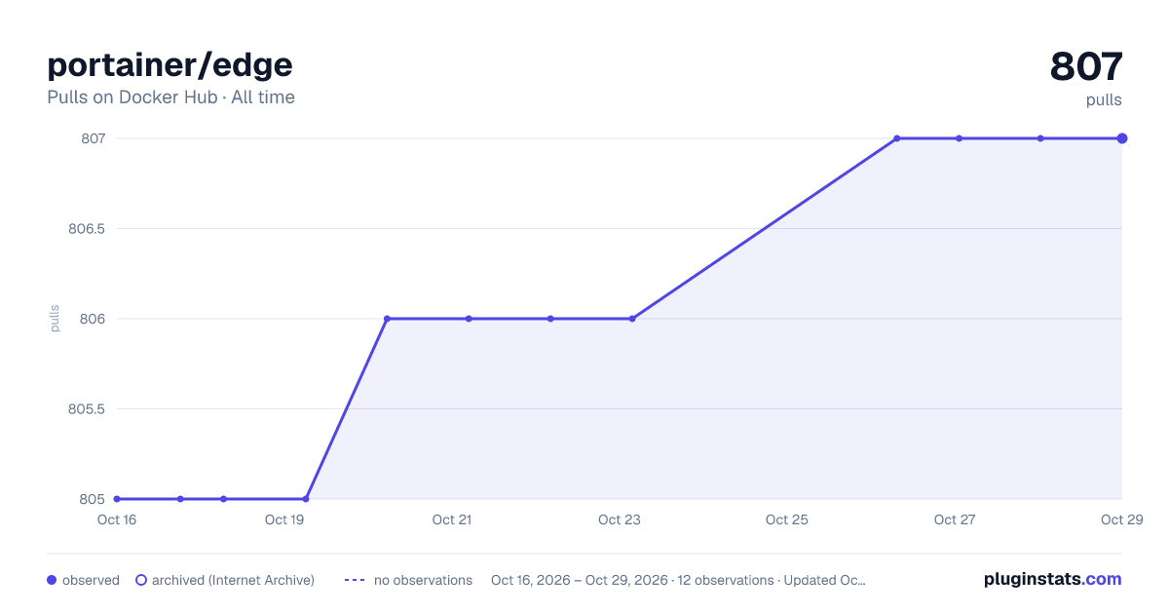
Task: Click the 'observed' legend label
Action: pos(91,580)
